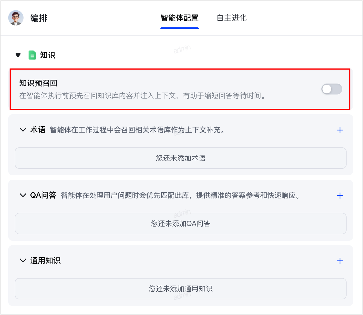Click the 您还未添加QA问答 placeholder box
Image resolution: width=363 pixels, height=315 pixels.
pyautogui.click(x=181, y=224)
